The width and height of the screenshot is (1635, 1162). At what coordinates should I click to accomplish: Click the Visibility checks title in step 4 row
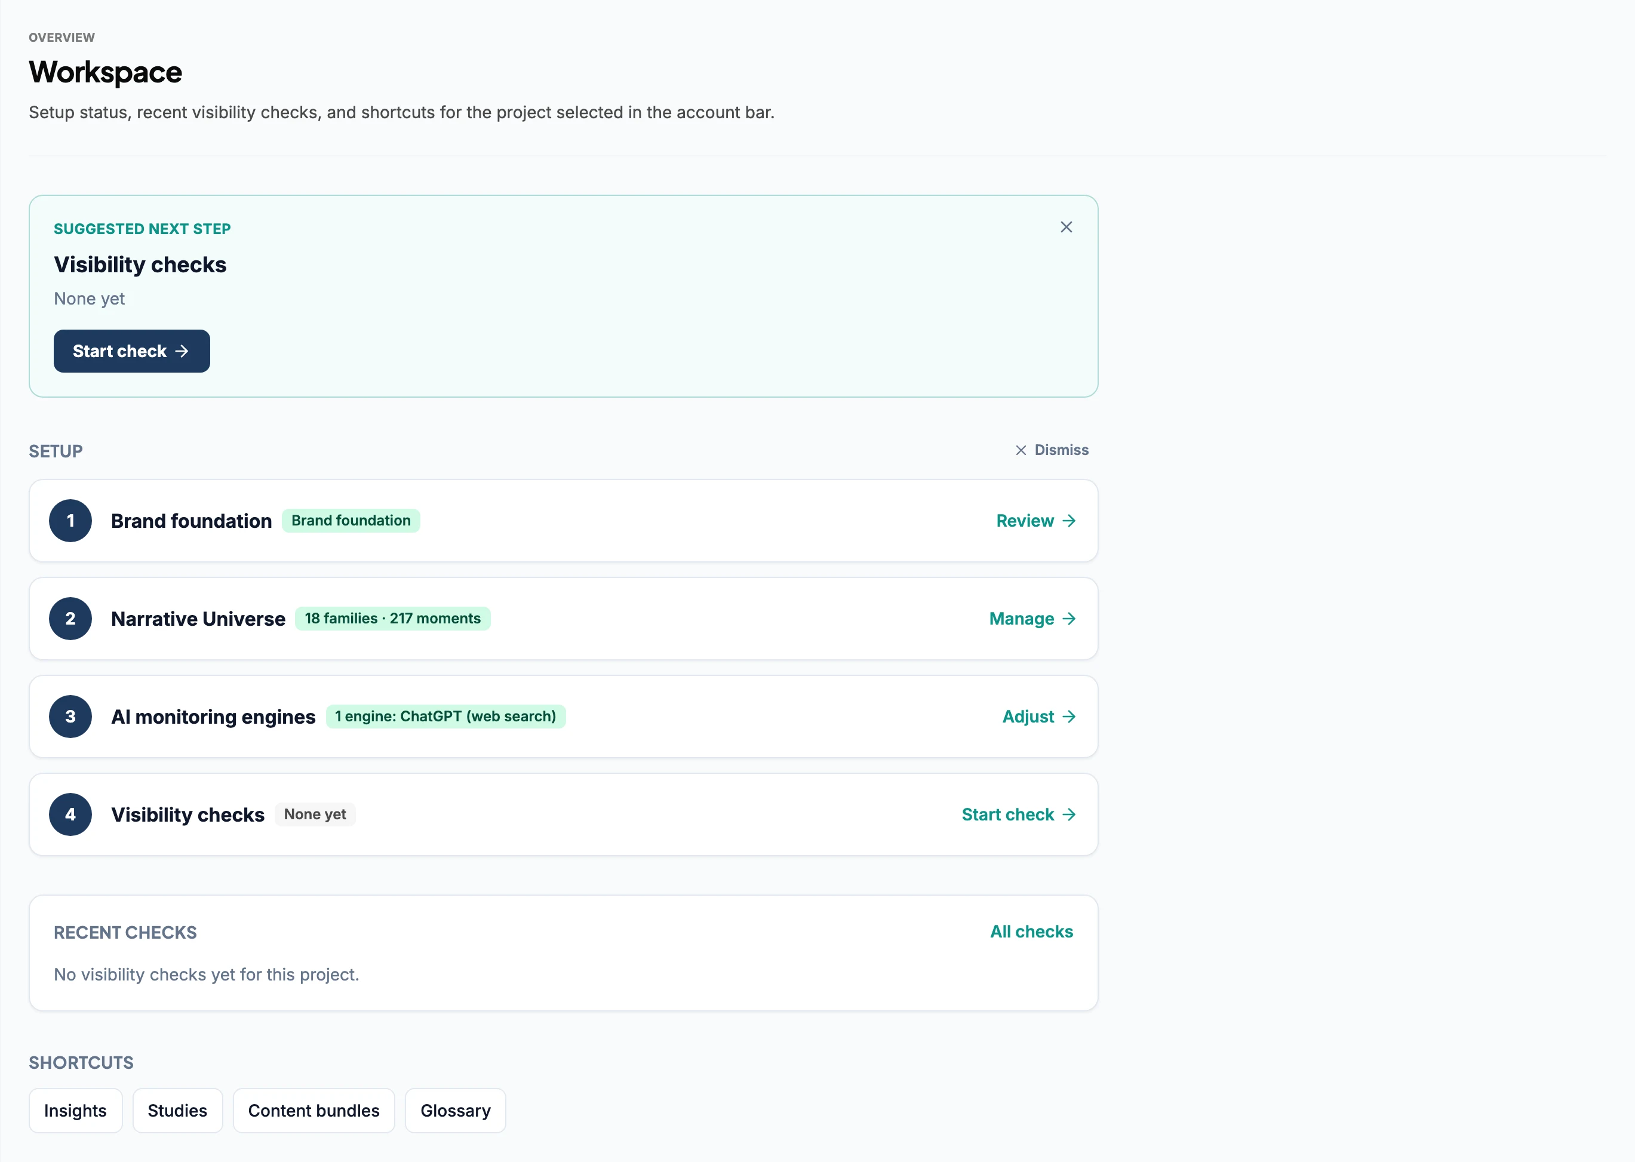point(188,815)
